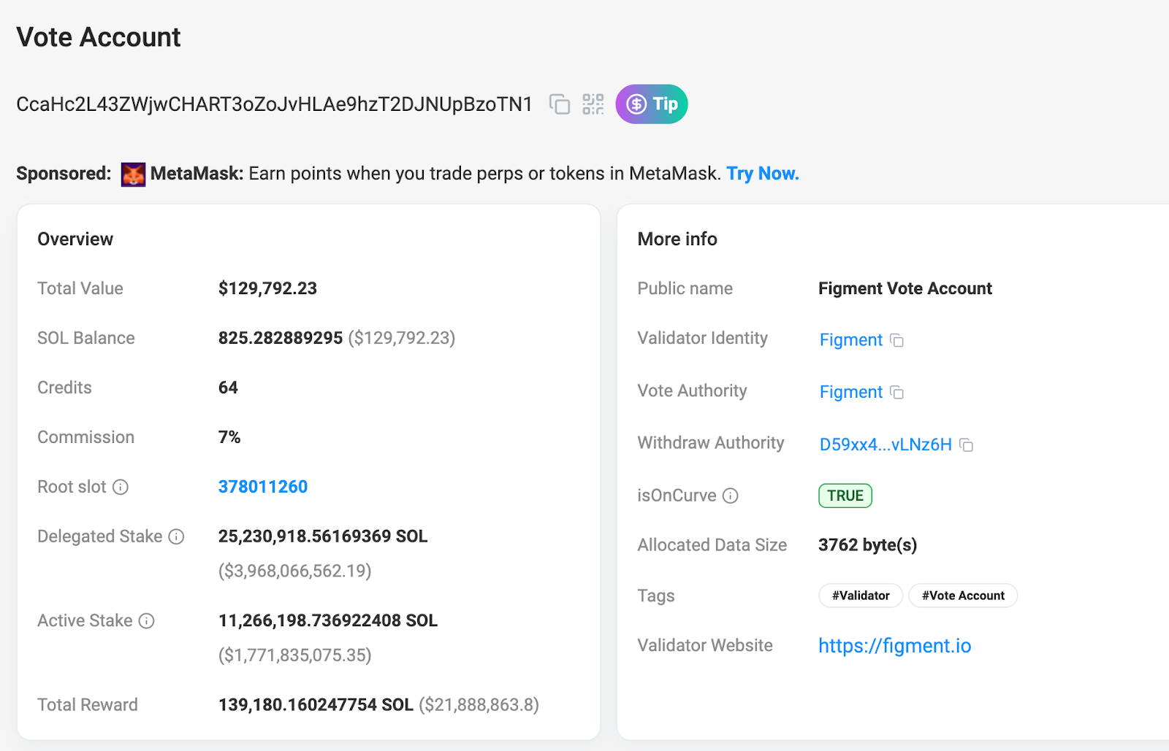This screenshot has width=1169, height=751.
Task: Click the account address CcaHc2L43ZWjw... text
Action: tap(274, 104)
